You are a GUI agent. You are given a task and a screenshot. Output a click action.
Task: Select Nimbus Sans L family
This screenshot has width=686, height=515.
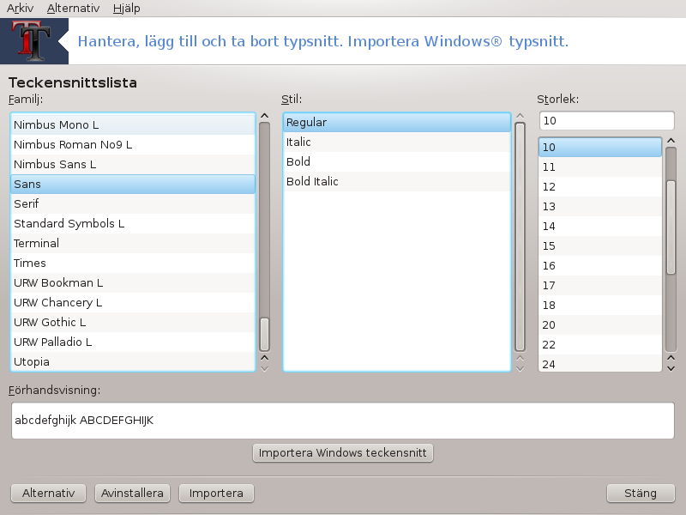tap(133, 164)
